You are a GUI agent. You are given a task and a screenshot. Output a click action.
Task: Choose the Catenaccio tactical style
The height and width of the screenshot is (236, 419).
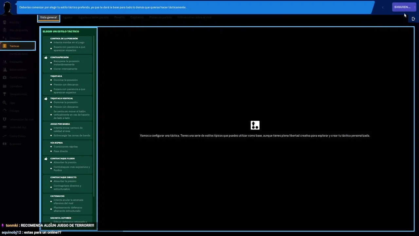pyautogui.click(x=68, y=204)
